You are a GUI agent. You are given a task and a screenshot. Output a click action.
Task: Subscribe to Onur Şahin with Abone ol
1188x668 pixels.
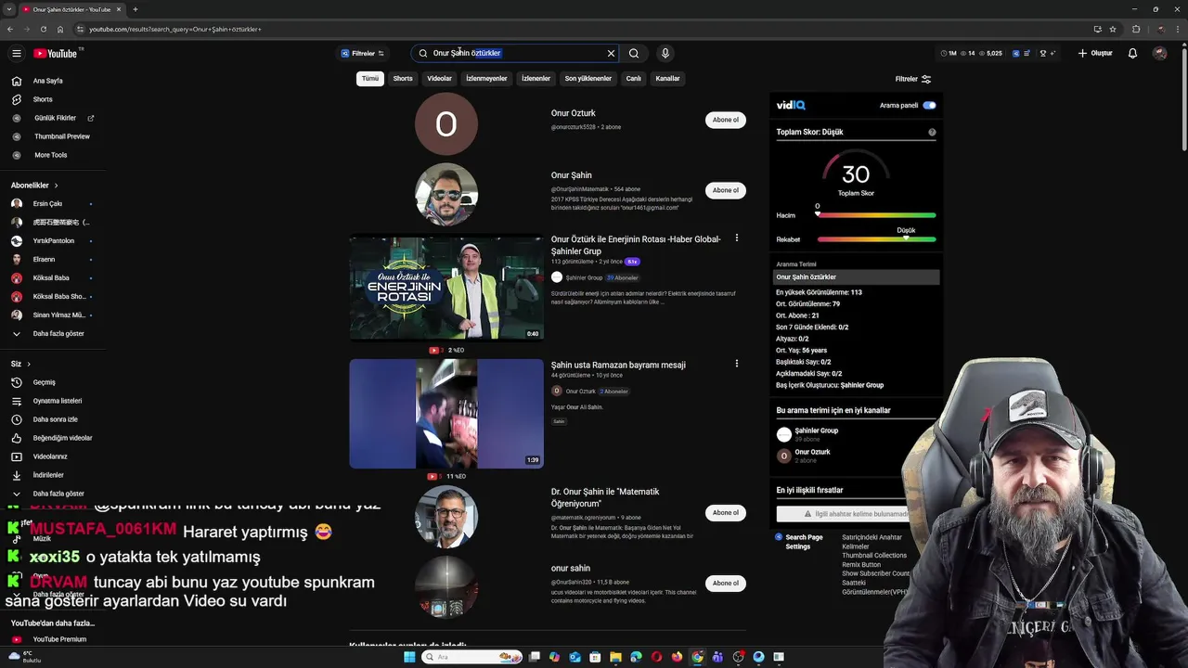point(726,190)
